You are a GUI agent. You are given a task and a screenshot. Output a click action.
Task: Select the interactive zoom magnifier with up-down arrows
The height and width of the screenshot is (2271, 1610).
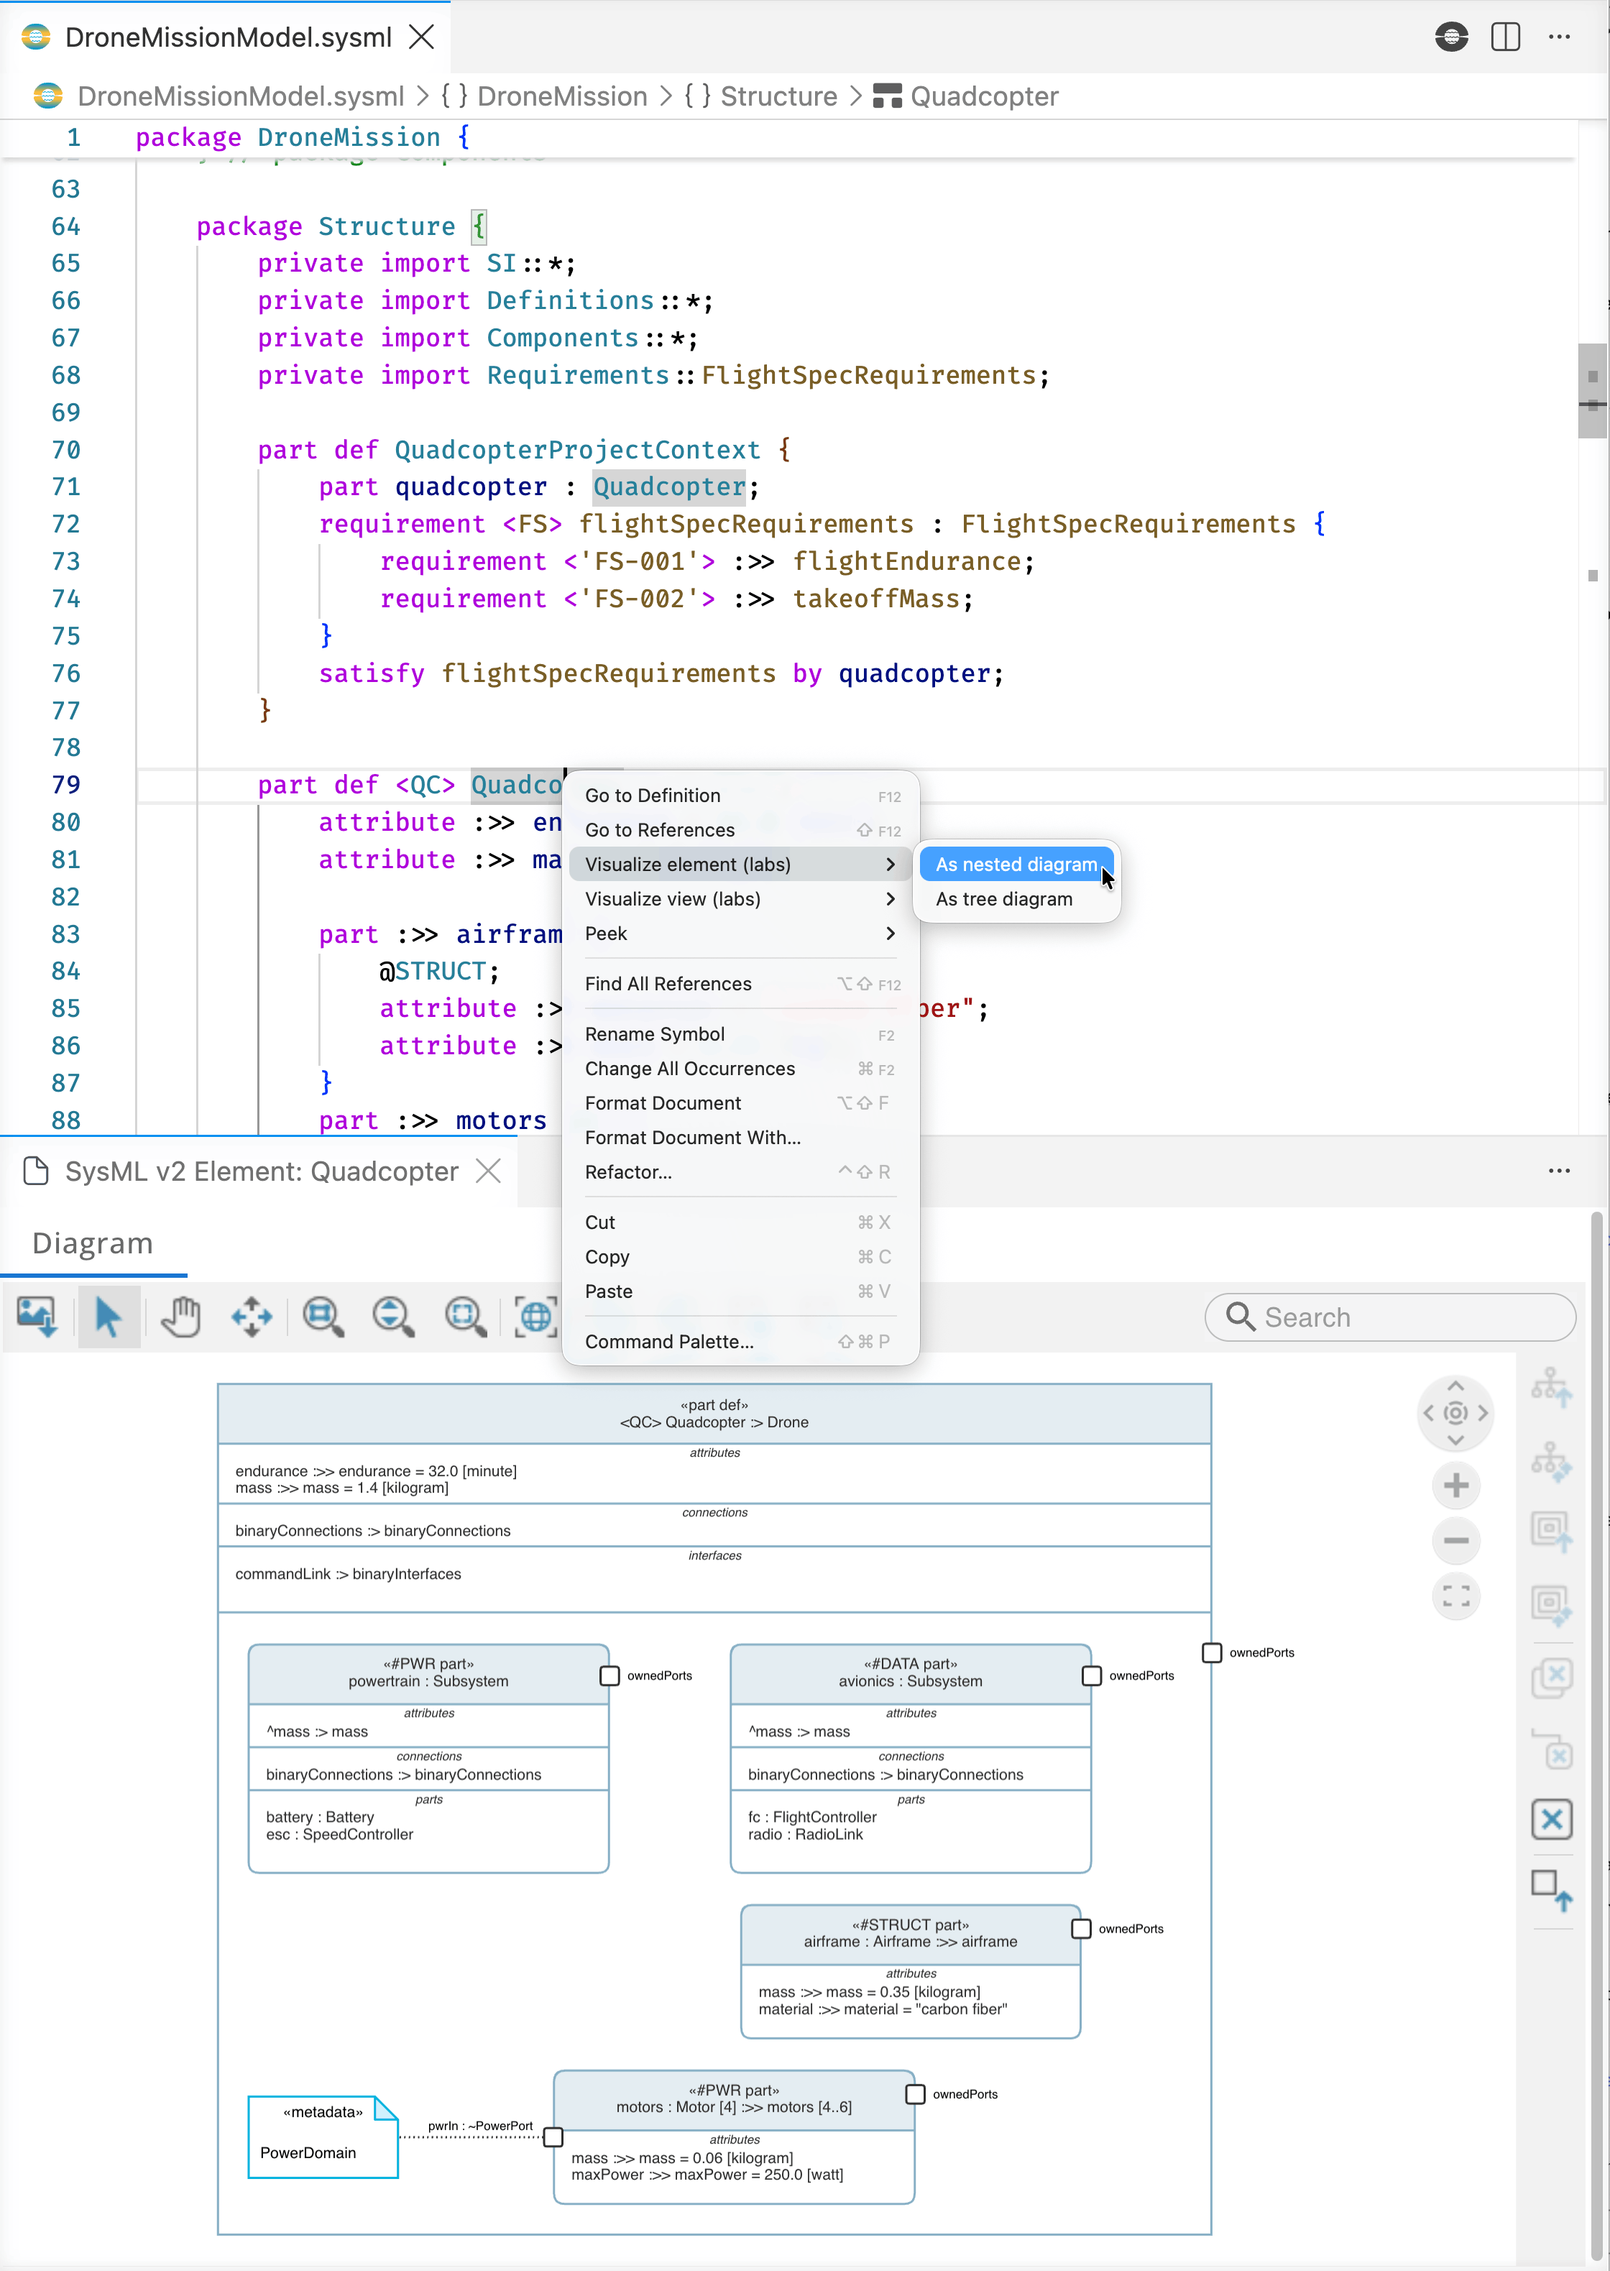click(x=394, y=1317)
